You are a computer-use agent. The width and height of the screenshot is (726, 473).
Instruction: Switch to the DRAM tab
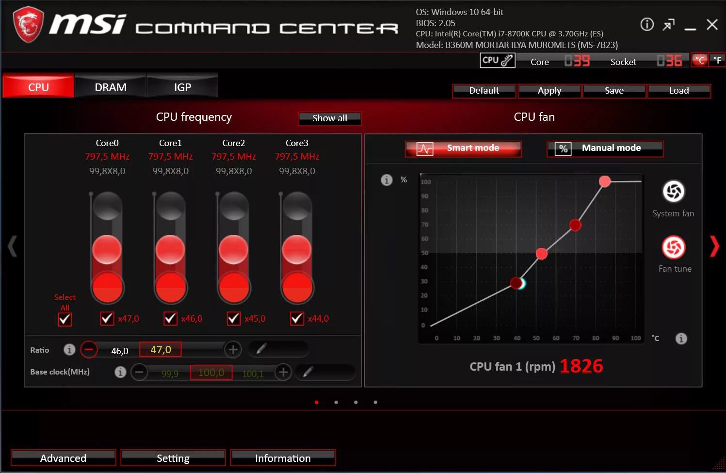111,86
